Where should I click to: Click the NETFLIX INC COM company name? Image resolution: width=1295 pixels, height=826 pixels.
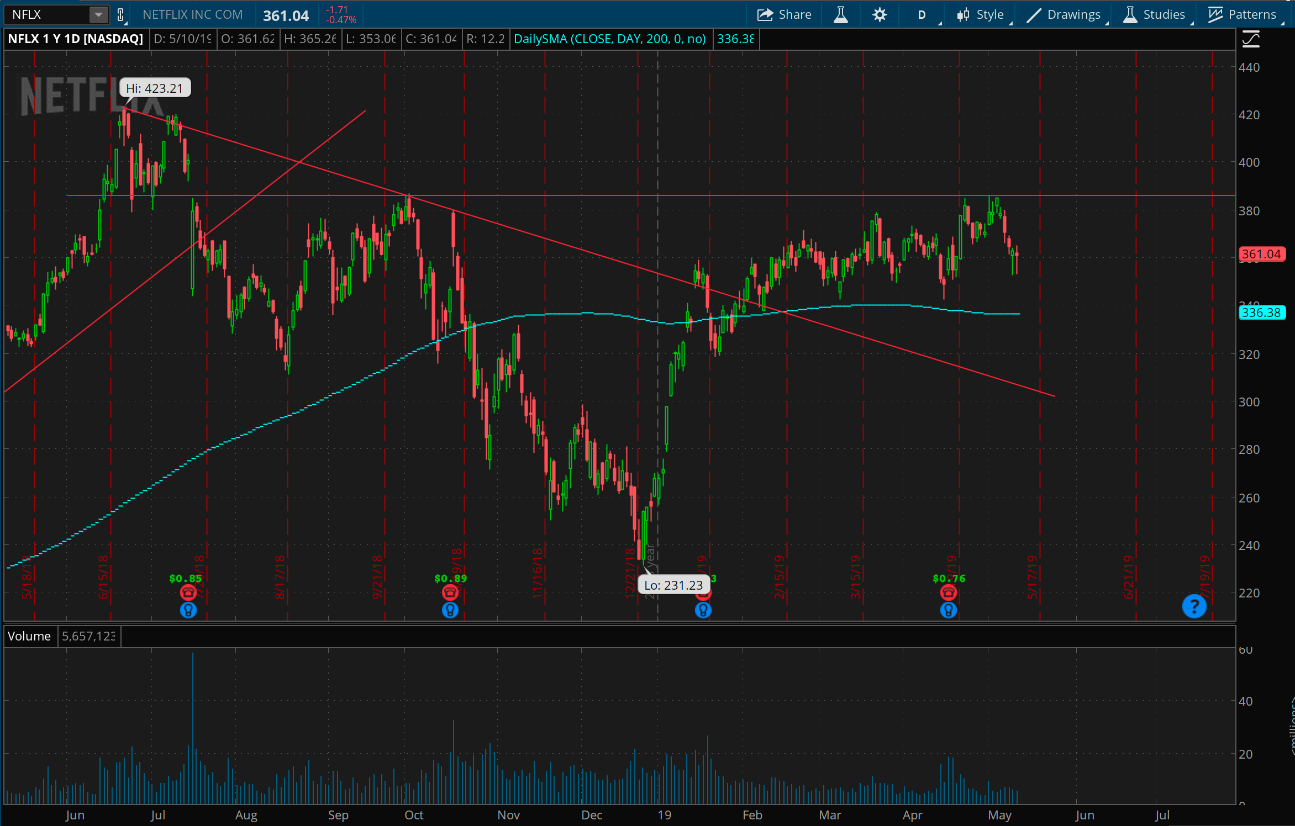pyautogui.click(x=193, y=14)
